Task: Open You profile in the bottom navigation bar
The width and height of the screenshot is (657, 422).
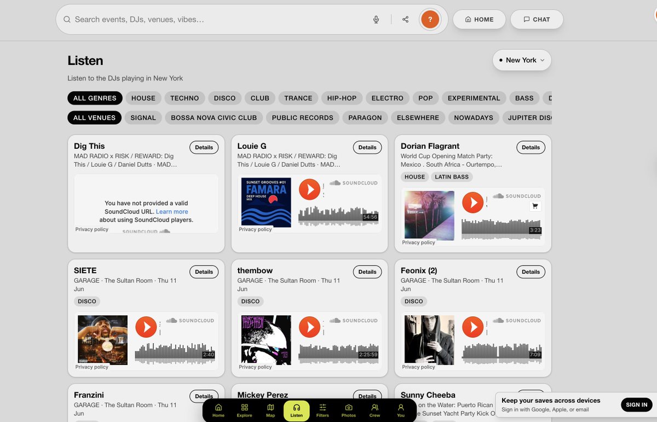Action: 401,411
